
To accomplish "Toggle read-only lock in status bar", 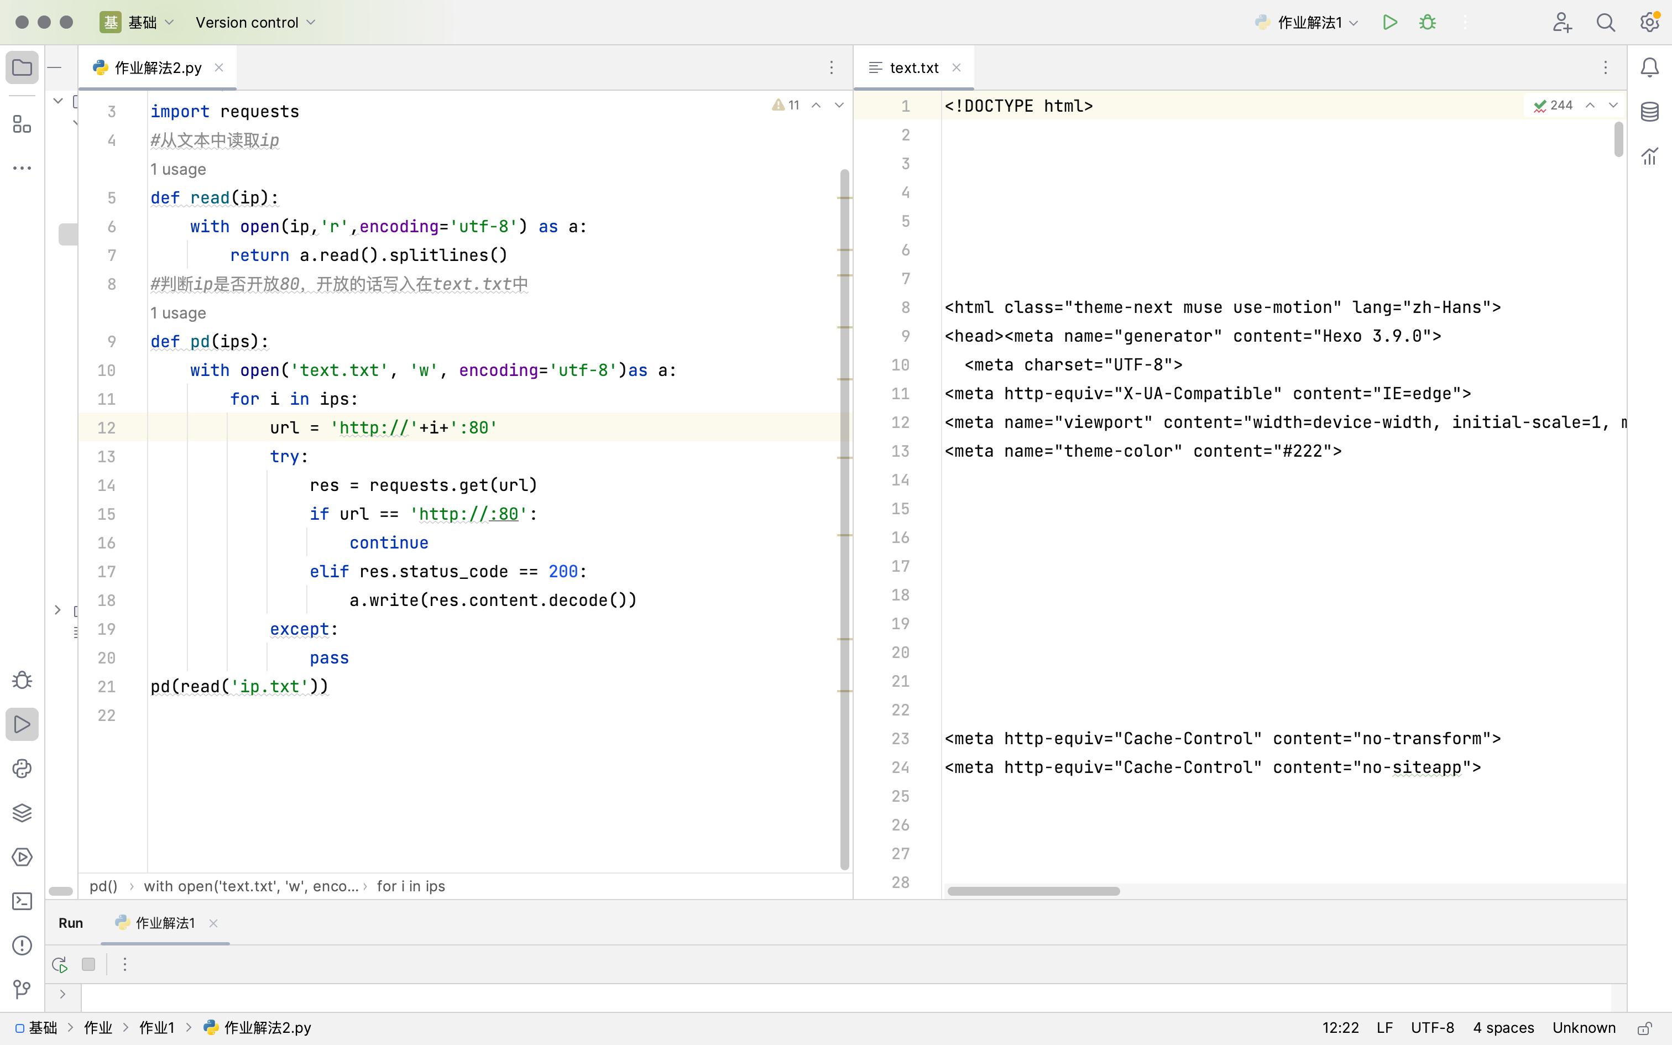I will pos(1645,1028).
